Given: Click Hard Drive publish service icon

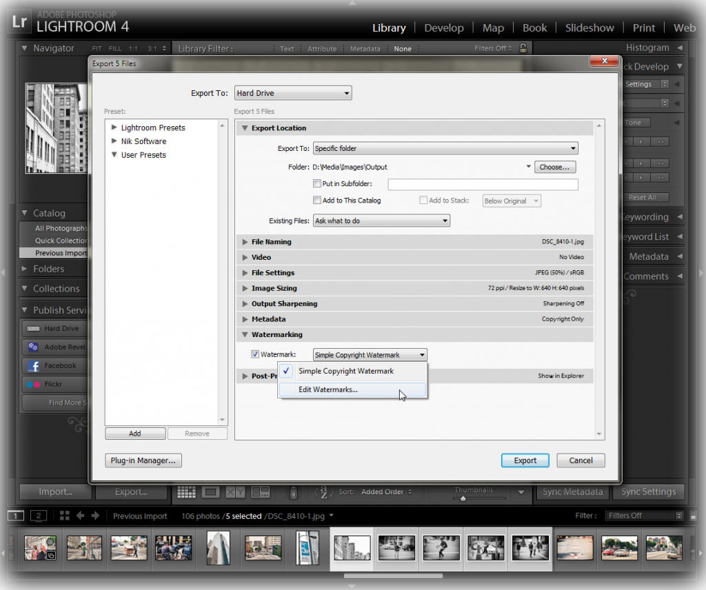Looking at the screenshot, I should (x=33, y=329).
